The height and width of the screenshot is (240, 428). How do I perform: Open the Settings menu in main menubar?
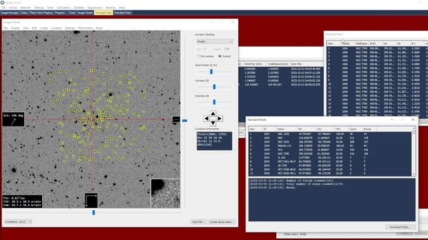click(x=39, y=7)
